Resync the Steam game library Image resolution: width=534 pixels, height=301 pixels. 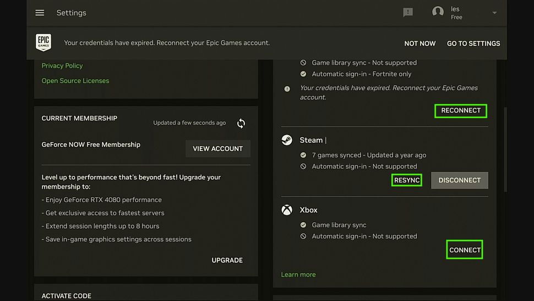pyautogui.click(x=407, y=180)
